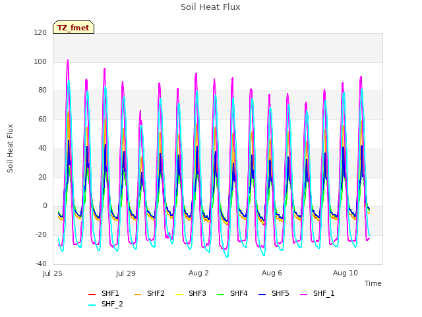Click the yellow SHF3 legend color marker
422x317 pixels.
point(179,294)
